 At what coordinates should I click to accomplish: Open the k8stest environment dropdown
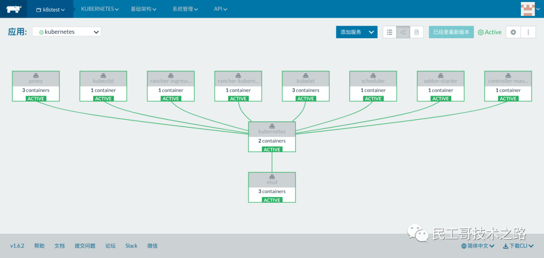[x=51, y=10]
